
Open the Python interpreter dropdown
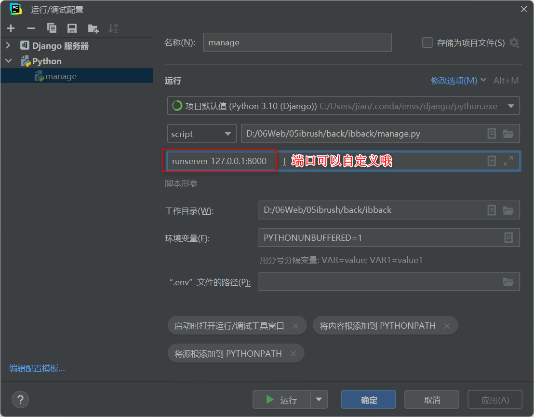510,106
